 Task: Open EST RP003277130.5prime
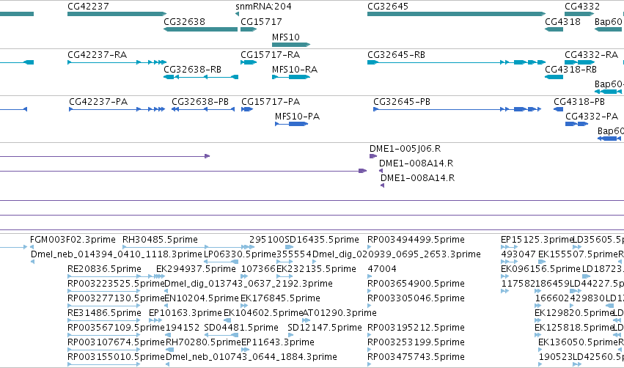click(116, 298)
